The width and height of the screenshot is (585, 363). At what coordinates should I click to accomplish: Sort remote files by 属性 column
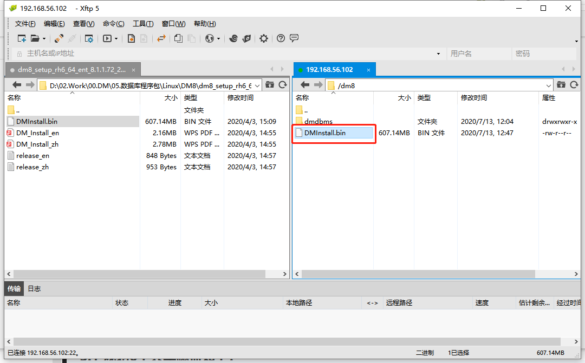point(559,97)
